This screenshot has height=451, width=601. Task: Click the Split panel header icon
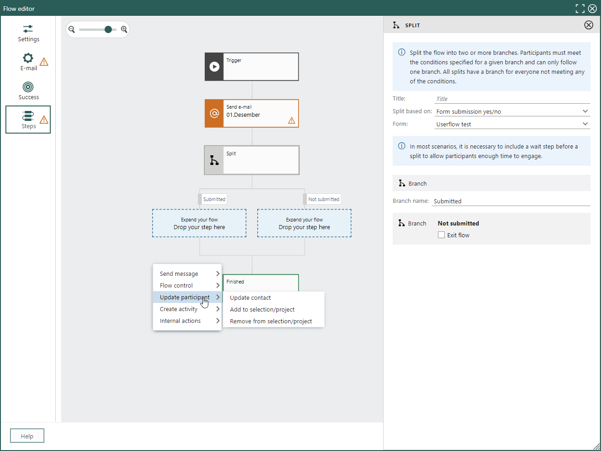396,25
